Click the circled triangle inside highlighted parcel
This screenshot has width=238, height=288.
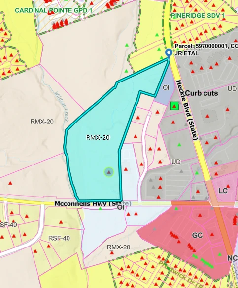(x=109, y=172)
